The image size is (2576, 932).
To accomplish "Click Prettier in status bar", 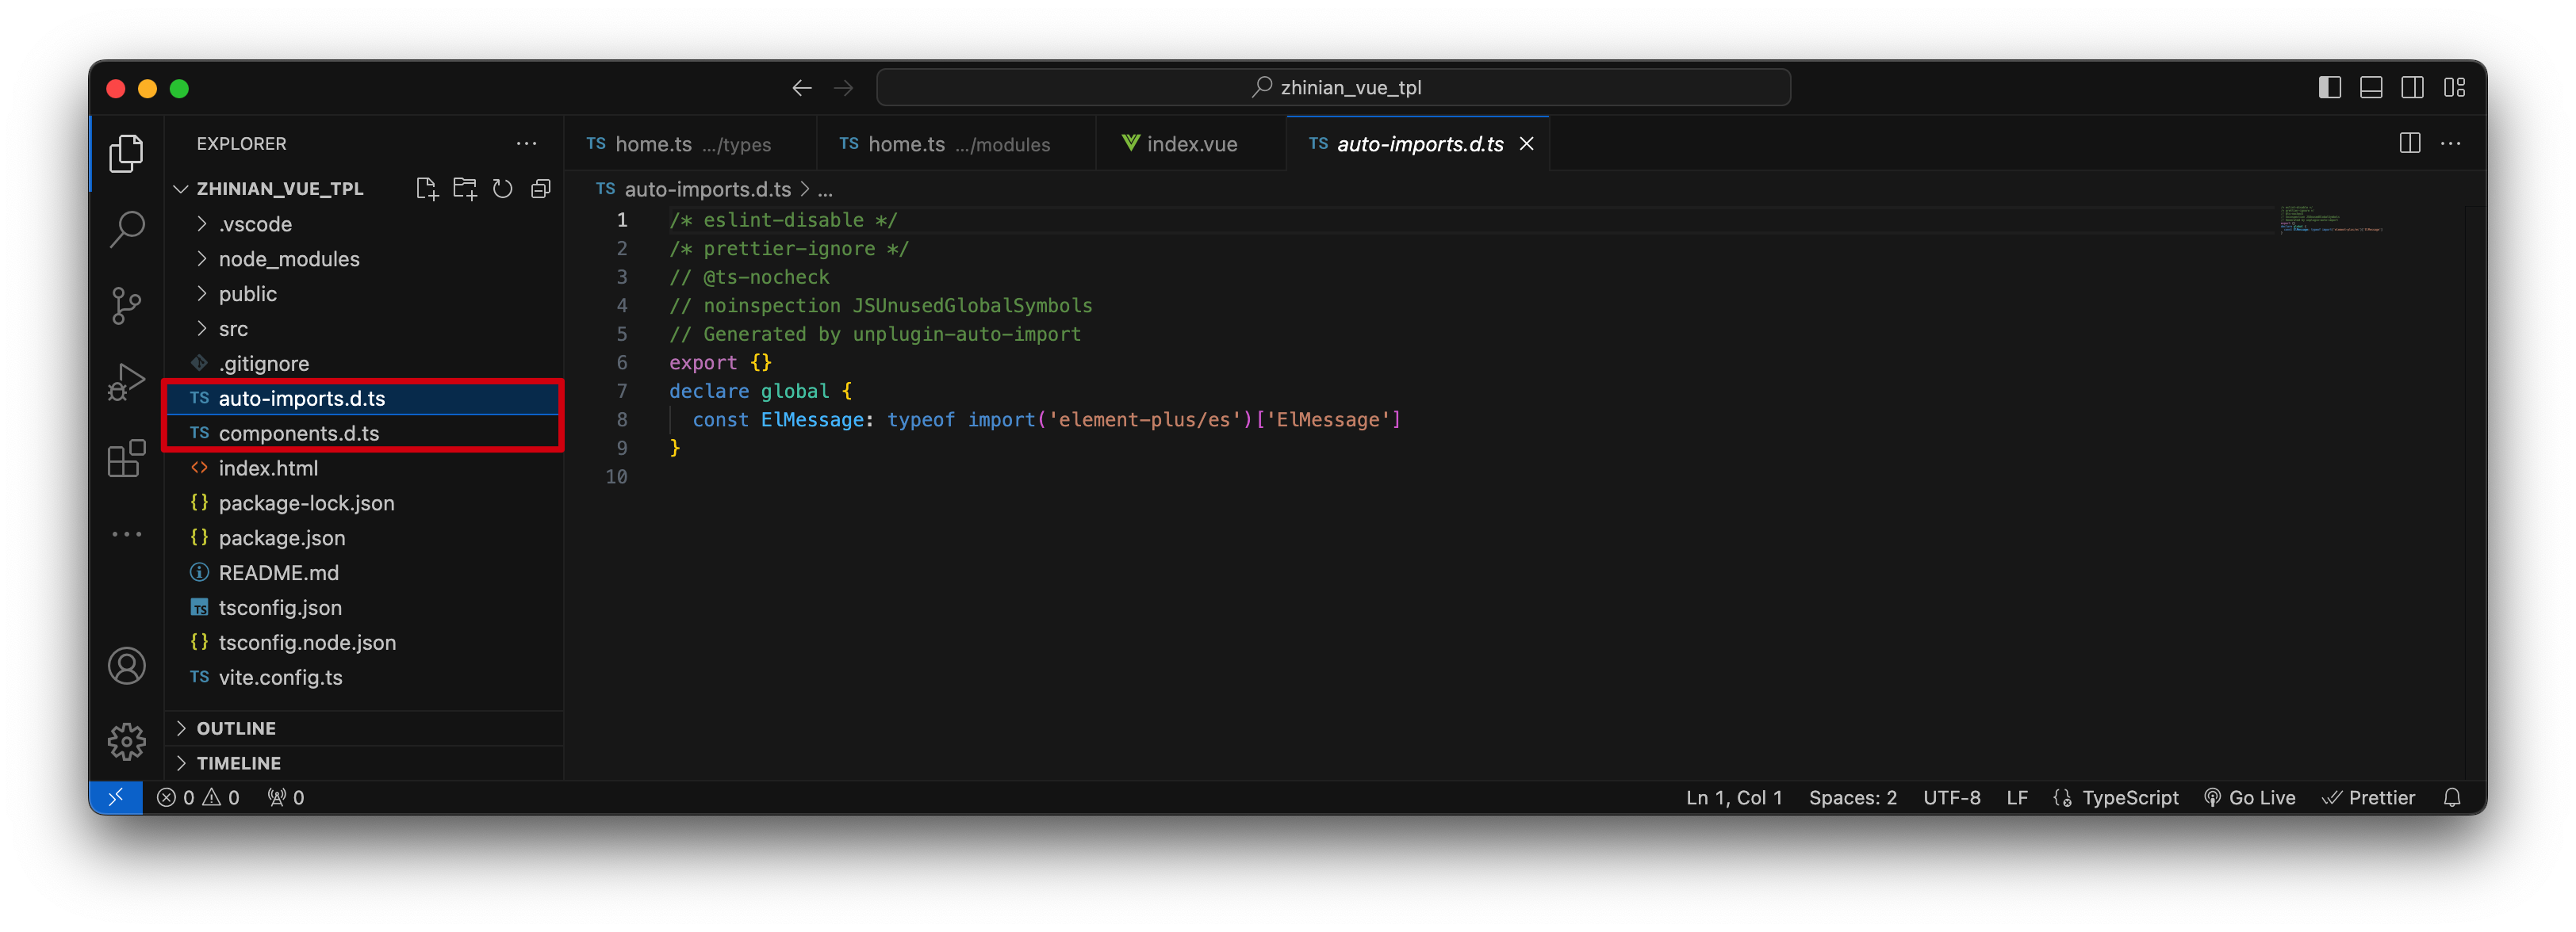I will (x=2368, y=797).
